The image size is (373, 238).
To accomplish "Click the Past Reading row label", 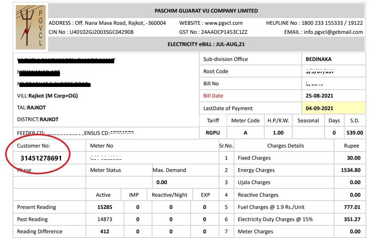I will click(32, 219).
